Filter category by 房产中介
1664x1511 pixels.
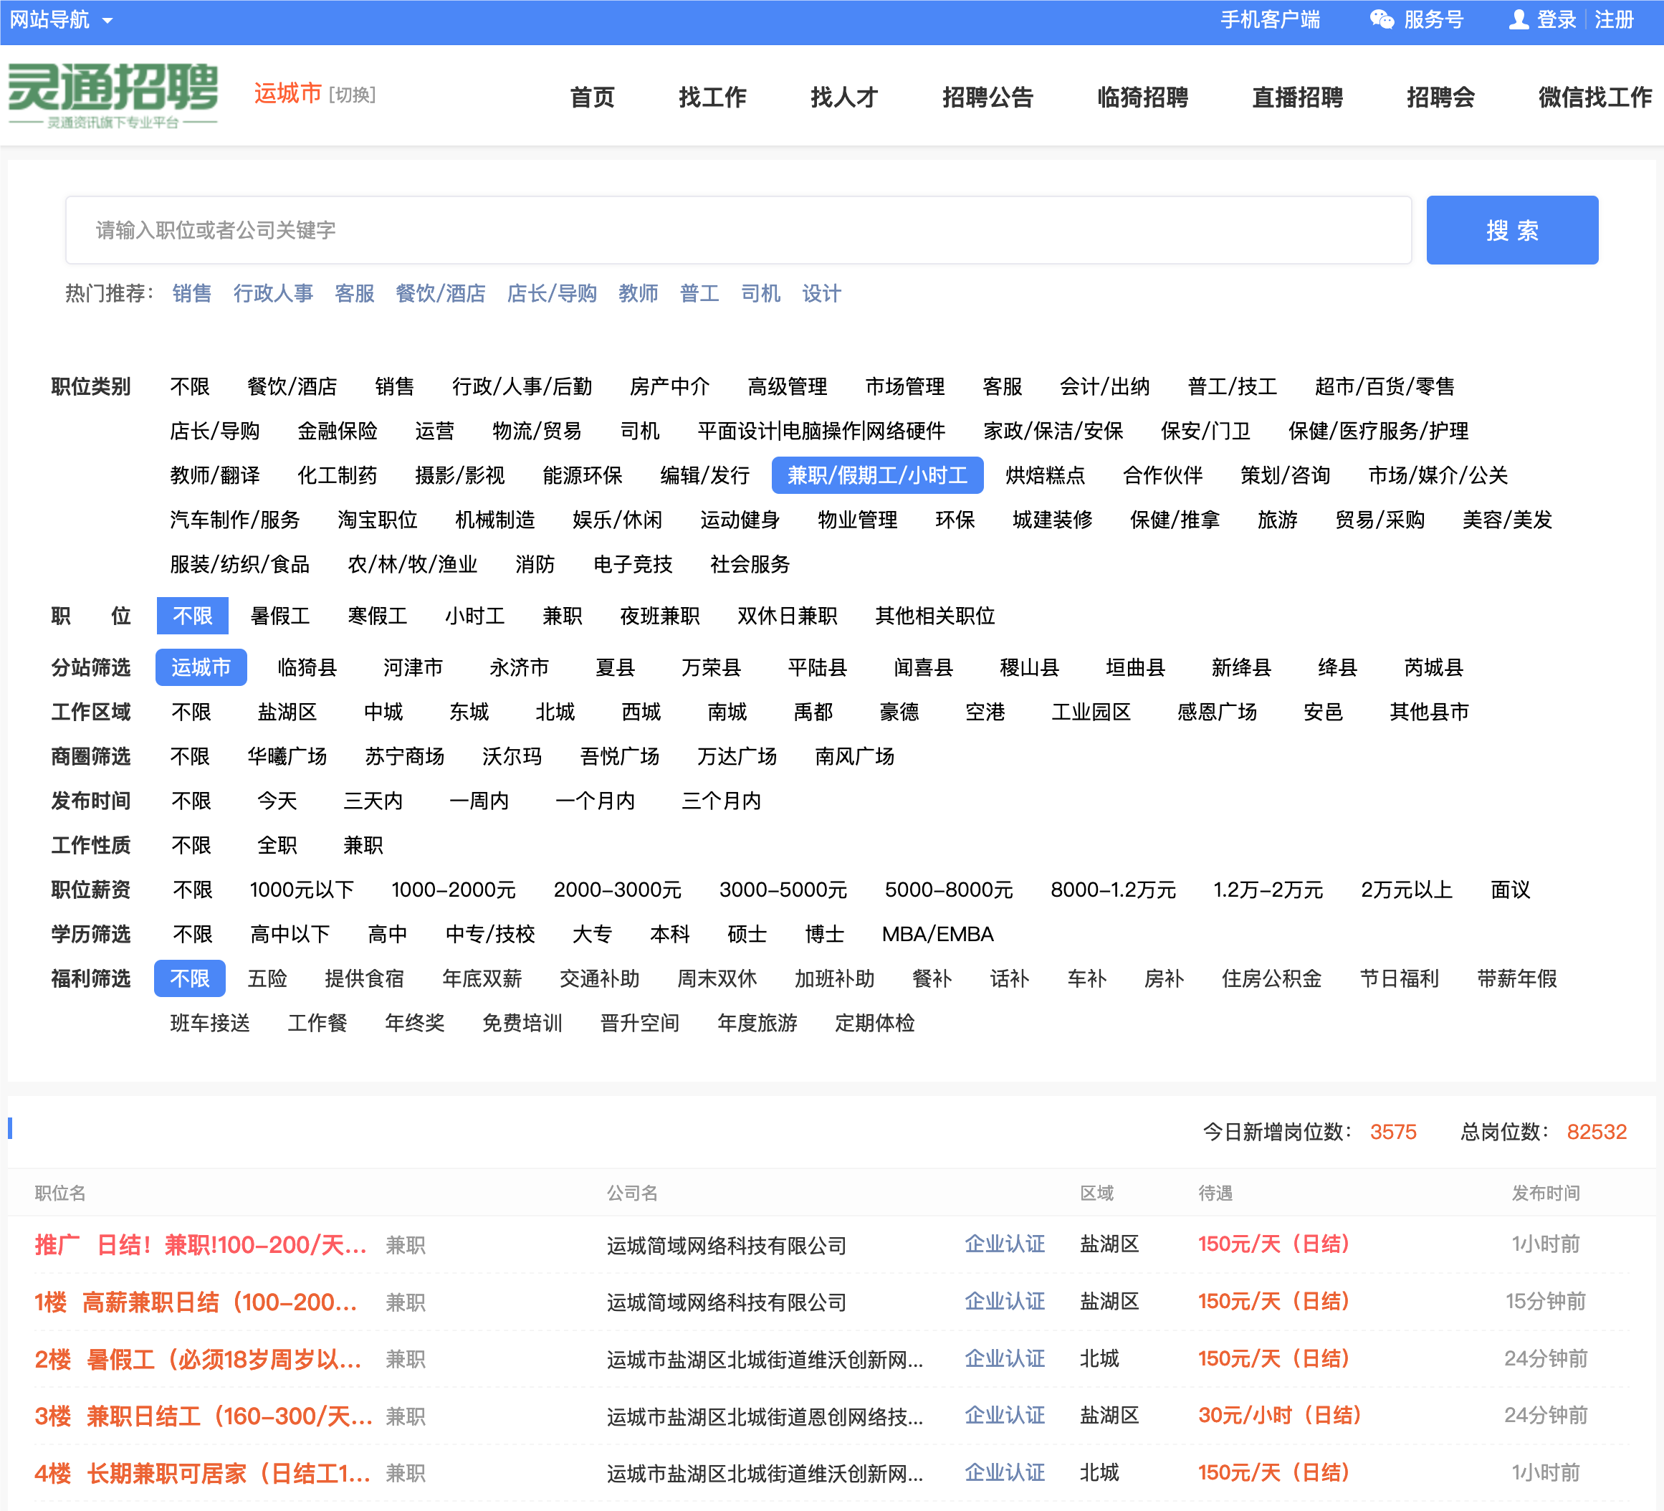669,386
